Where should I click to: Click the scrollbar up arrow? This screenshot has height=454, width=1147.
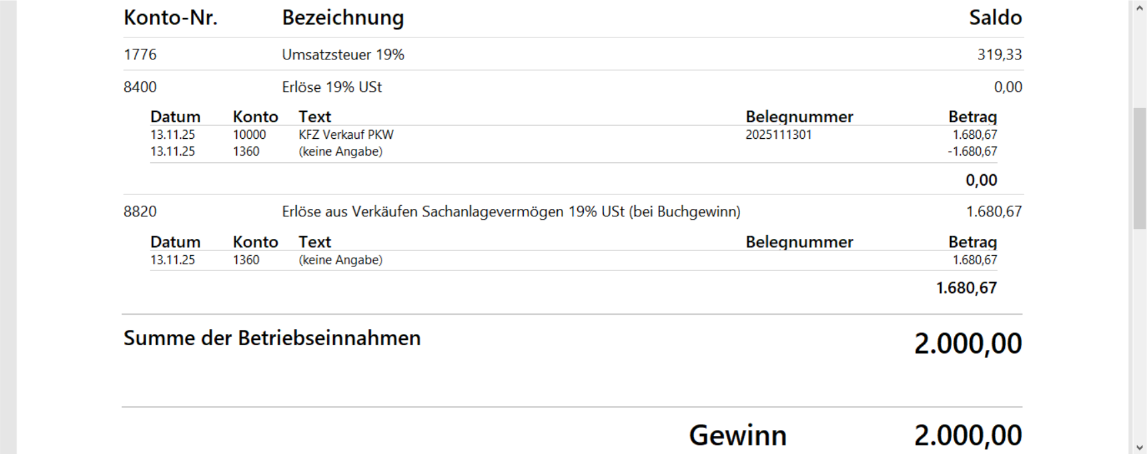point(1140,8)
